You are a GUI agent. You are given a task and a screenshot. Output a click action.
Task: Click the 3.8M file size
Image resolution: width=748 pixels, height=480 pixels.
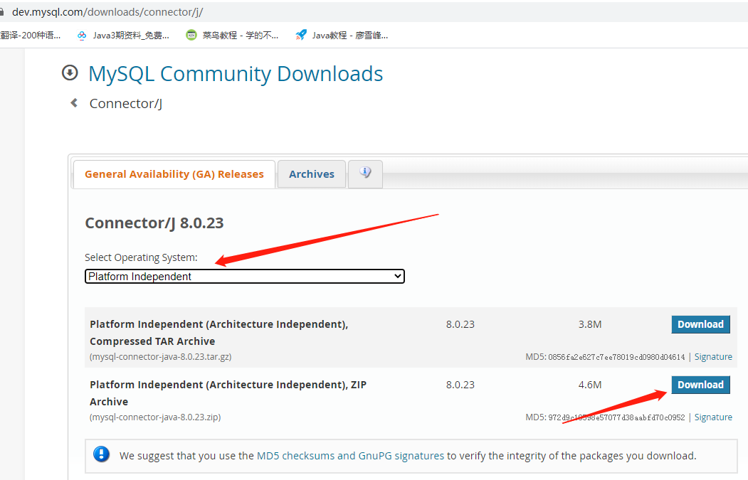(589, 324)
